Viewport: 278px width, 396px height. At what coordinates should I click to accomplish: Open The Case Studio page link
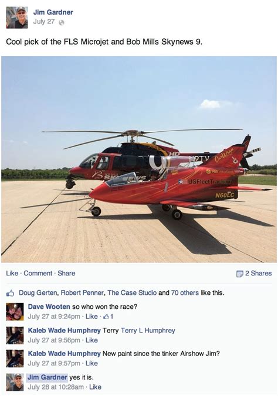click(132, 292)
